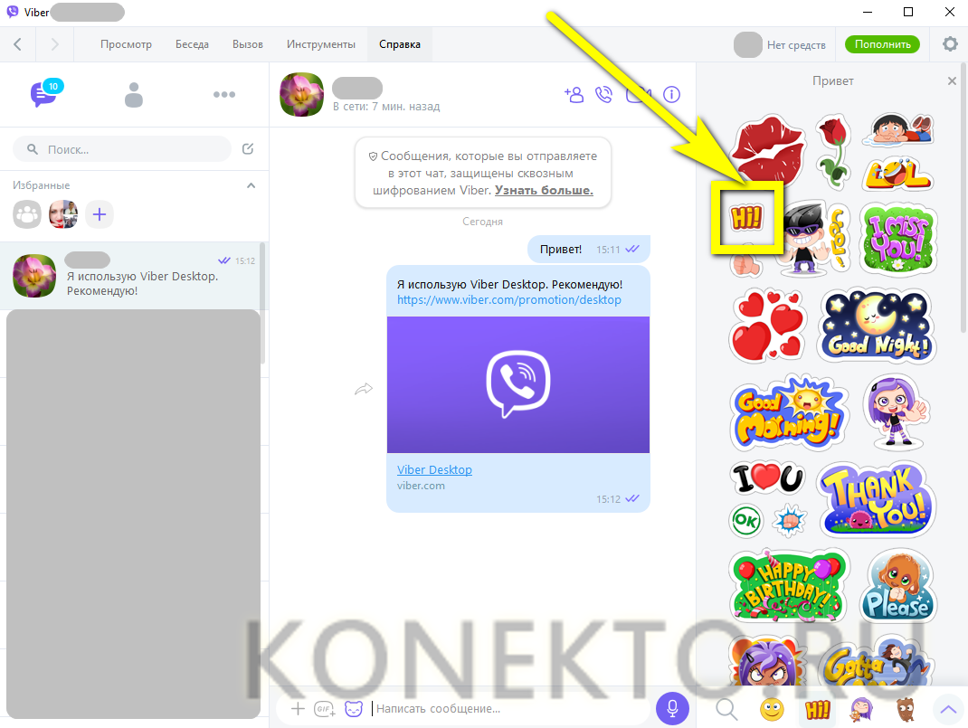Collapse the Избранные section chevron
Viewport: 968px width, 728px height.
(x=251, y=185)
